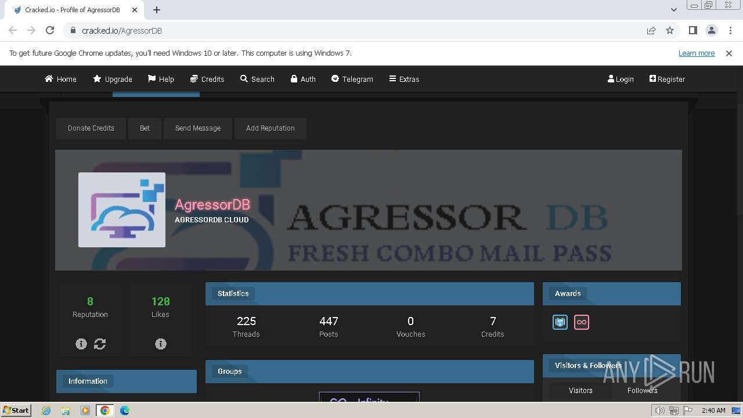The width and height of the screenshot is (743, 418).
Task: Click the 2:40 AM system clock
Action: [x=713, y=410]
